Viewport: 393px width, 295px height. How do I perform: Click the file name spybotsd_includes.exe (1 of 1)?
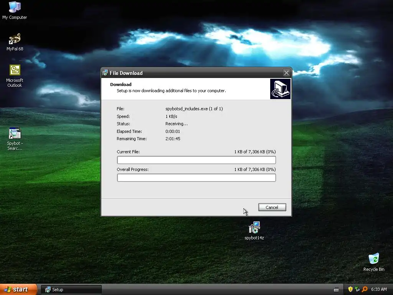click(x=194, y=109)
